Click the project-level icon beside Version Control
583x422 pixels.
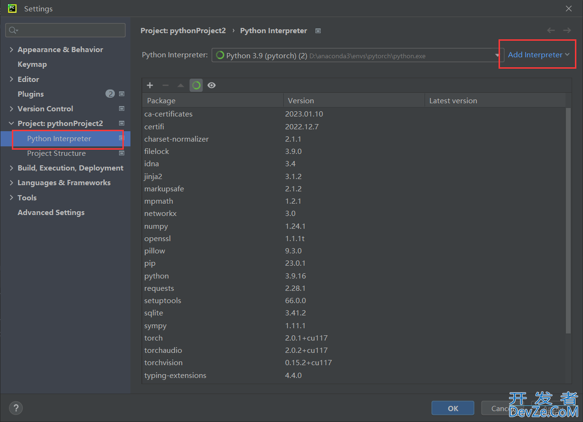click(121, 108)
